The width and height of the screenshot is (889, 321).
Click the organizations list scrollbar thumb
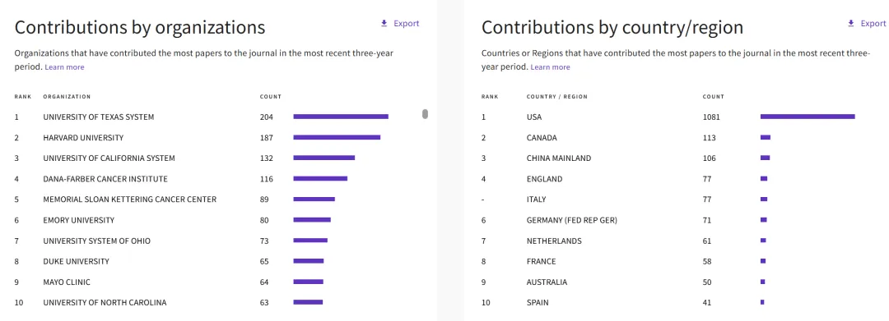(426, 114)
